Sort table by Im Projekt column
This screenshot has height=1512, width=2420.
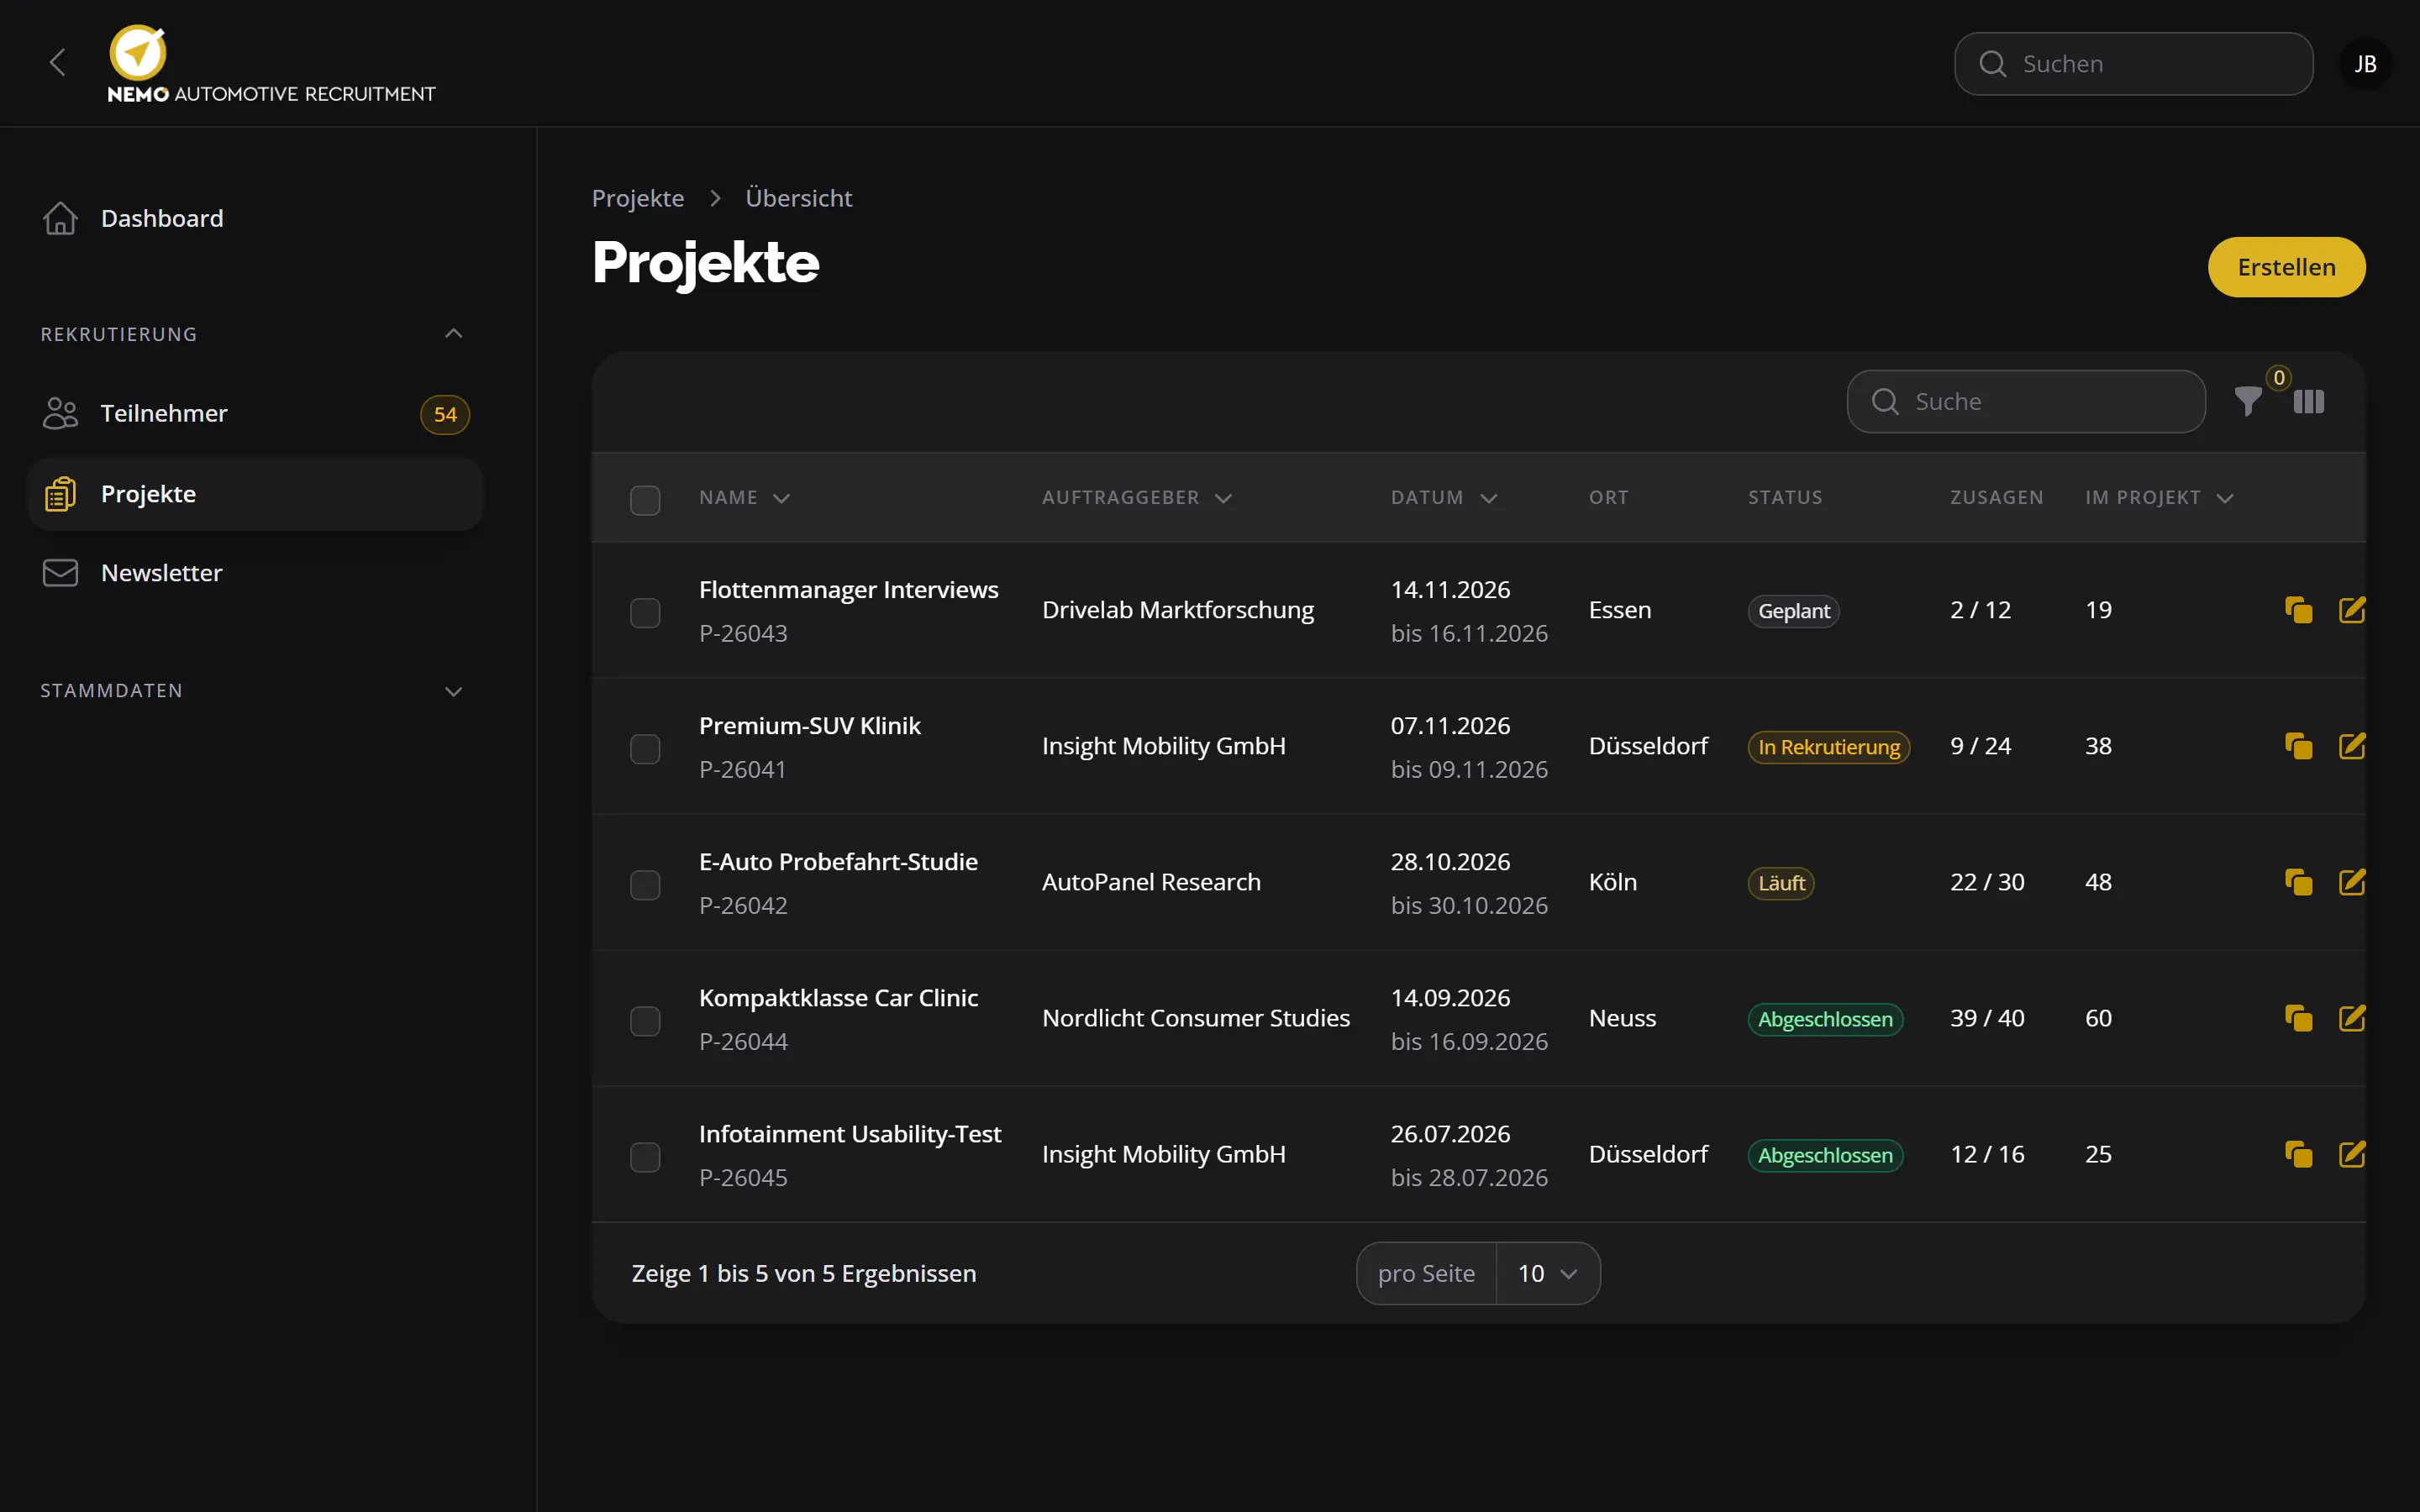2159,498
